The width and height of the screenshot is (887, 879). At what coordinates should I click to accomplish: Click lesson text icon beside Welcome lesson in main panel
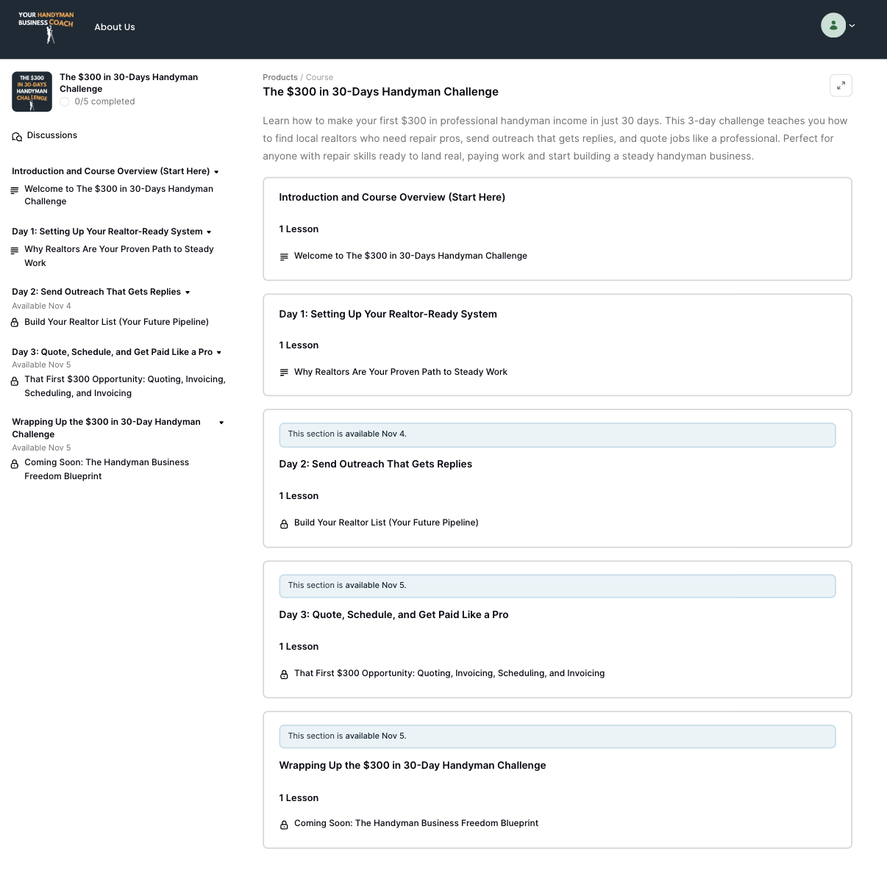coord(284,256)
